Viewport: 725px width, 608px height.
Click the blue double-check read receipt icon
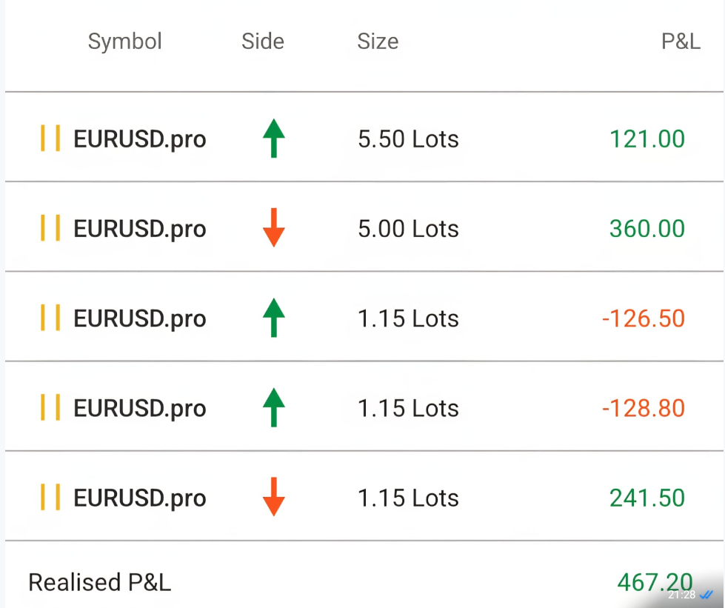click(x=706, y=595)
